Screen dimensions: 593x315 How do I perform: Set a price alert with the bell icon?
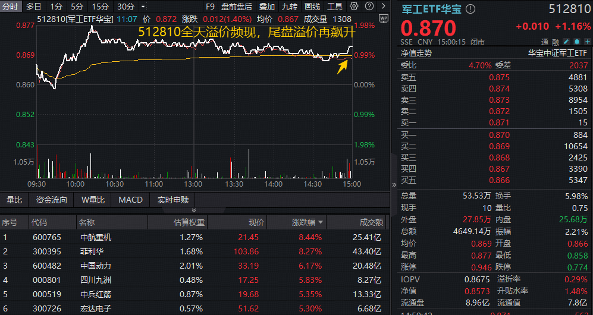[x=577, y=42]
